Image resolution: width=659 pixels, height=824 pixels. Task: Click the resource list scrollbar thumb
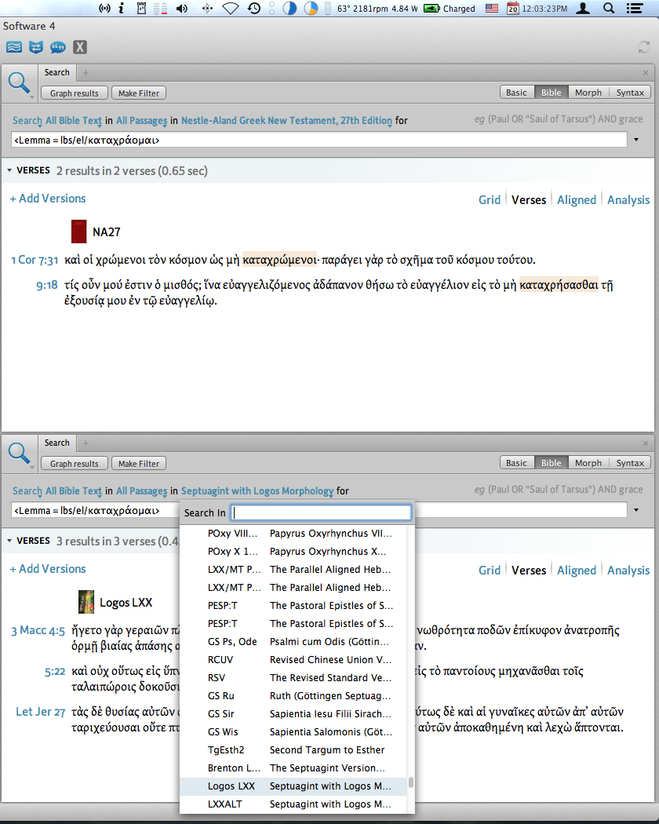(x=410, y=782)
